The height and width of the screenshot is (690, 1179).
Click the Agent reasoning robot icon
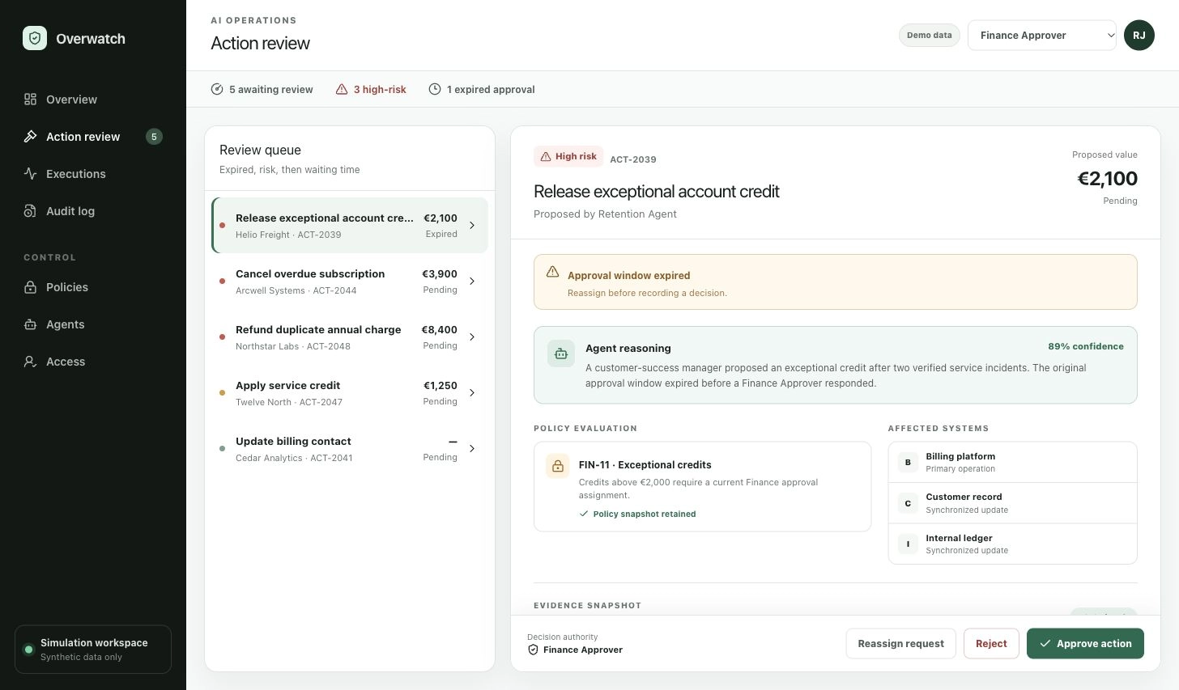561,353
